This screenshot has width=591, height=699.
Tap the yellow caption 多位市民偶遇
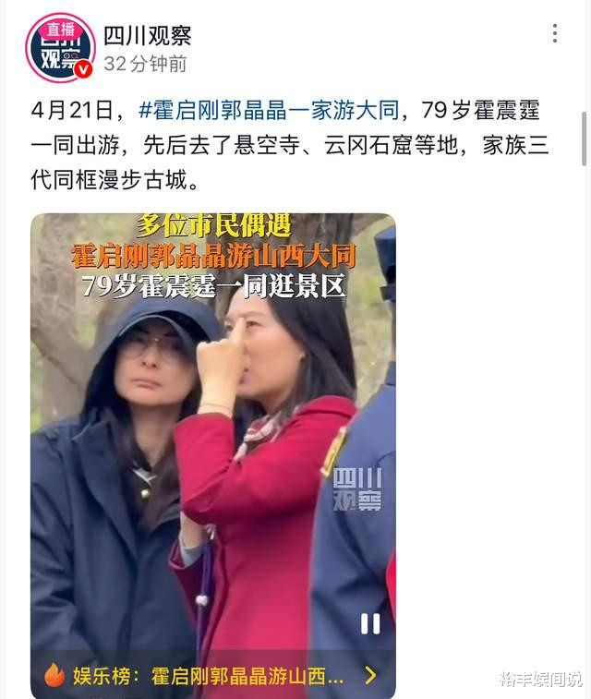[213, 226]
